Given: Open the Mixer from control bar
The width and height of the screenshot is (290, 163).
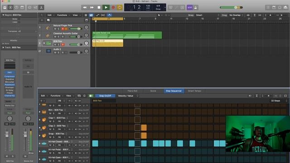Looking at the screenshot, I should click(x=35, y=7).
